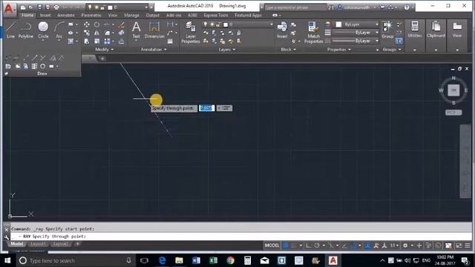The height and width of the screenshot is (267, 475).
Task: Select the Donut tool in Draw flyout
Action: [x=43, y=66]
